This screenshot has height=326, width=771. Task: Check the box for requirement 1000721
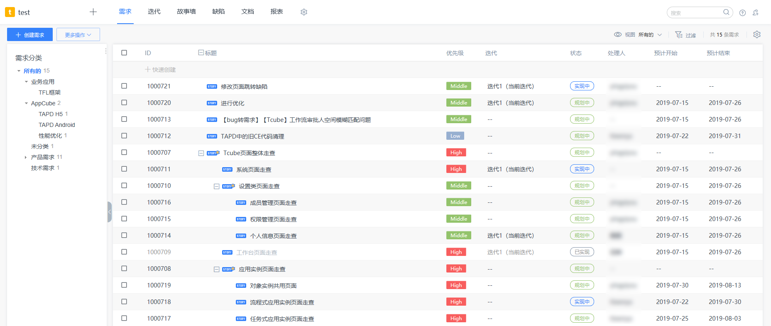[124, 86]
